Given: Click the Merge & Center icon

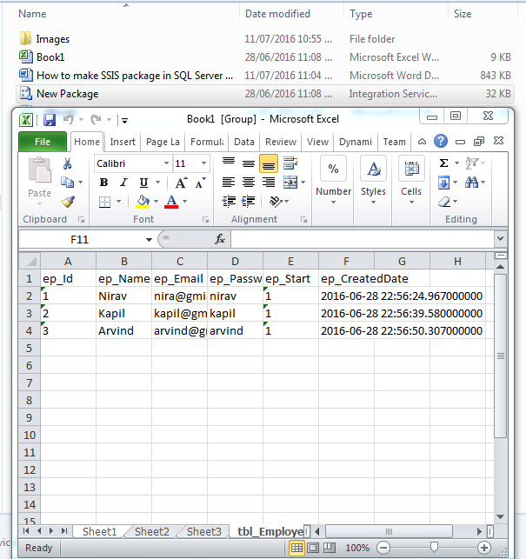Looking at the screenshot, I should 290,183.
